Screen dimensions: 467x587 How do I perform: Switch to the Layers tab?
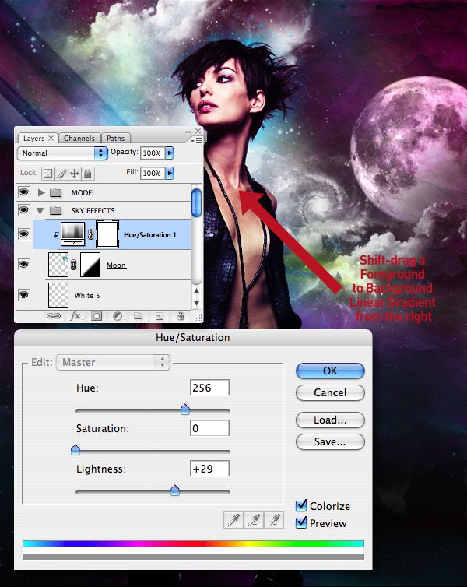[37, 138]
